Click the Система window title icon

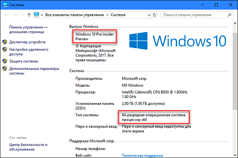point(5,5)
